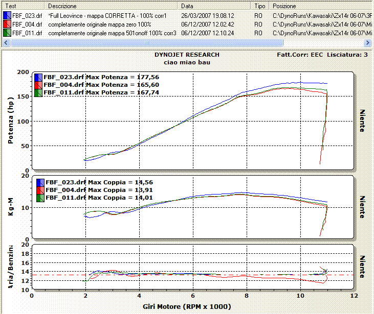Screen dimensions: 374x314
Task: Click the Data column header
Action: coord(215,6)
